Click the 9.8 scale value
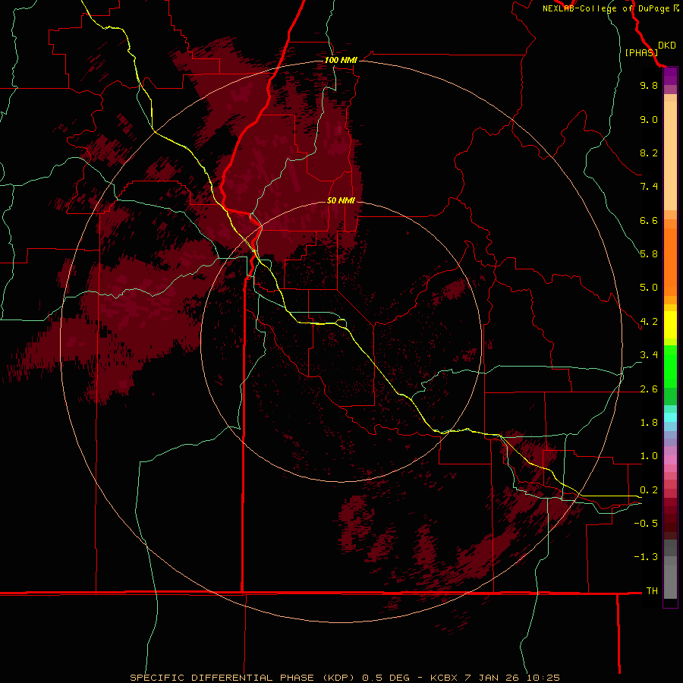 tap(649, 85)
